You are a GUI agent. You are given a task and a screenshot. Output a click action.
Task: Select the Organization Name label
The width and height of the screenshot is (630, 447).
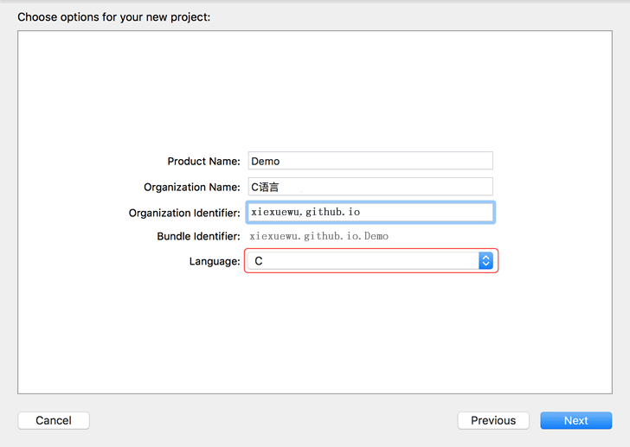tap(191, 188)
